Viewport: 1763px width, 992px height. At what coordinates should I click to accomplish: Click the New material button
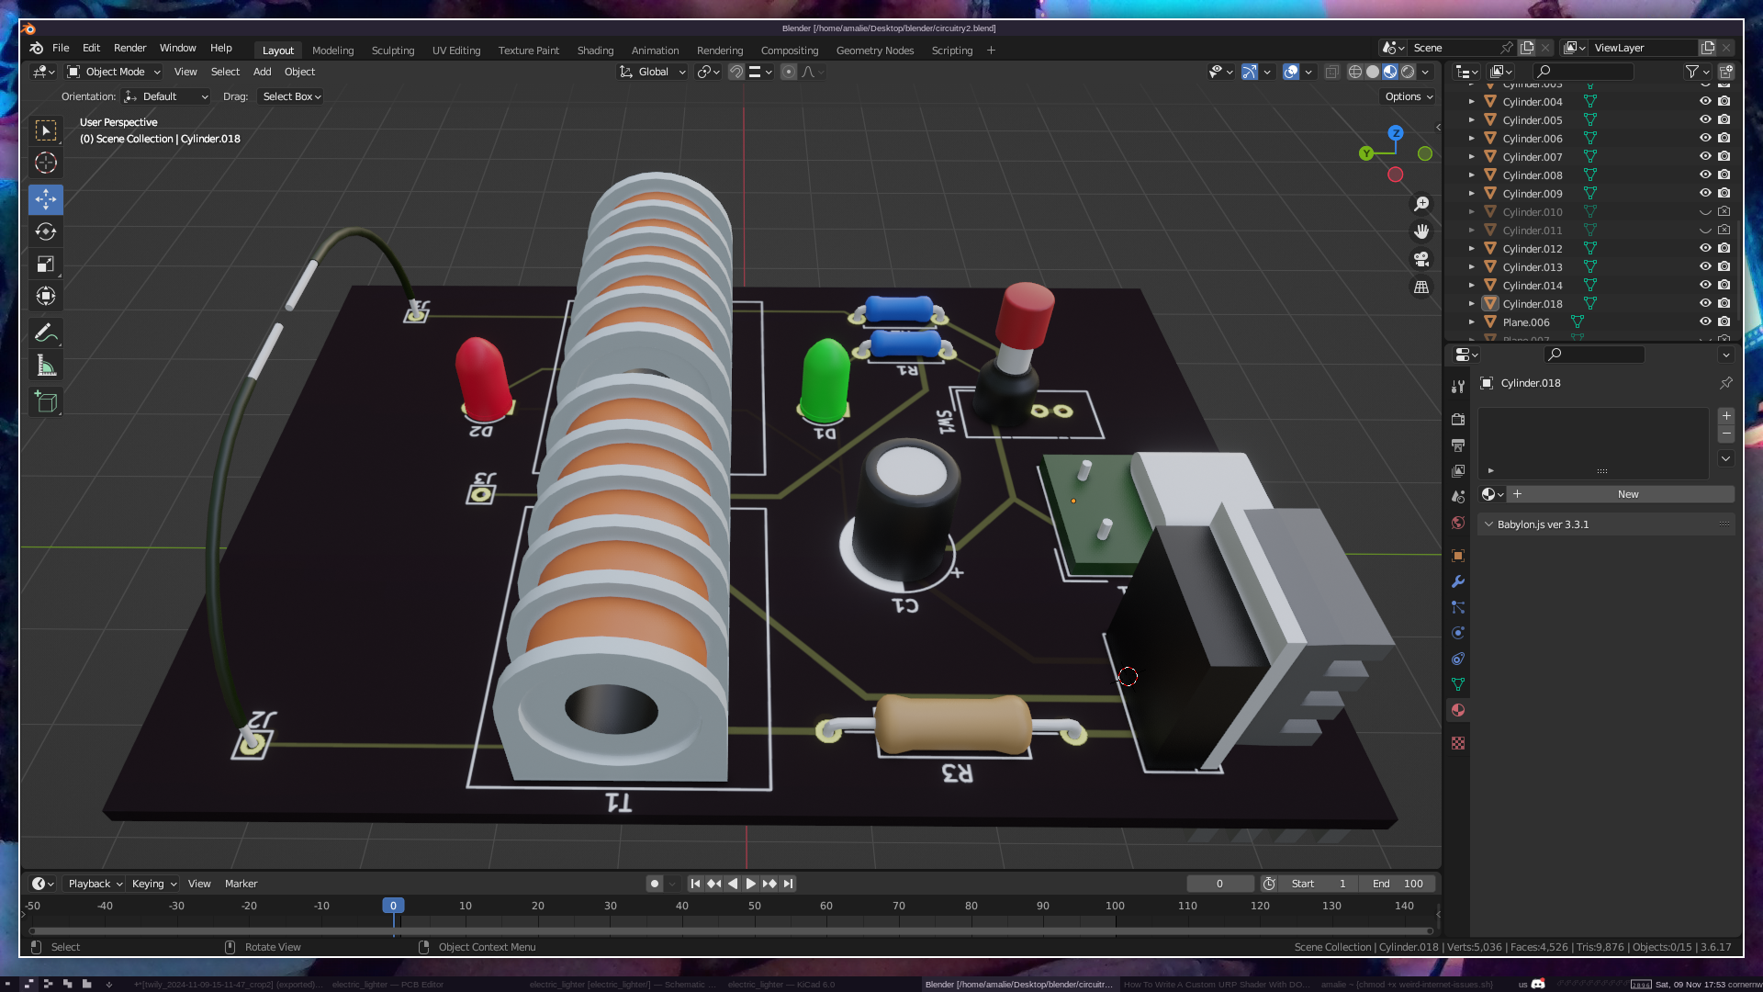coord(1626,494)
